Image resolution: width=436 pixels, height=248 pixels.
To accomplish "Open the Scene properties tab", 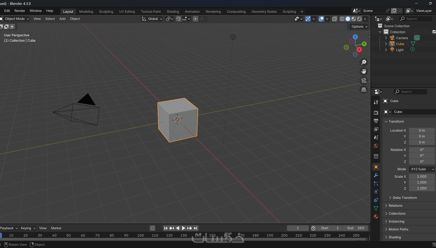I will [x=376, y=138].
